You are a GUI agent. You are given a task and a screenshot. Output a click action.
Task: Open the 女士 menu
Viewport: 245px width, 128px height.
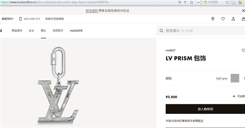tap(31, 31)
